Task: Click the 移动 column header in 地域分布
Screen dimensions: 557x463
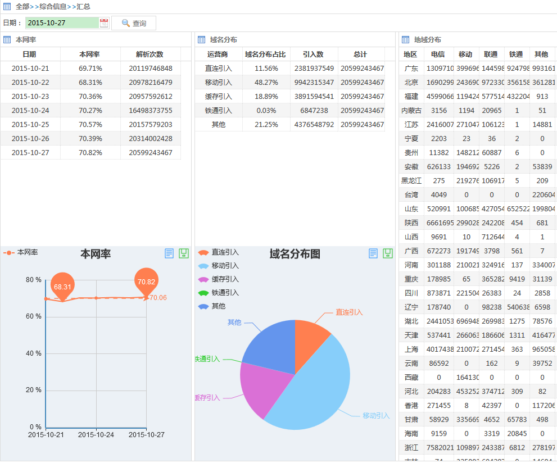Action: [465, 55]
